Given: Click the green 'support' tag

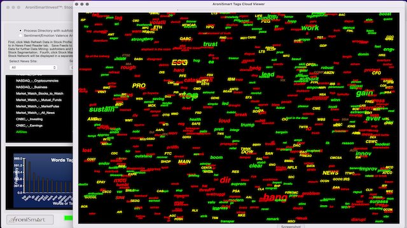Looking at the screenshot, I should (x=267, y=18).
